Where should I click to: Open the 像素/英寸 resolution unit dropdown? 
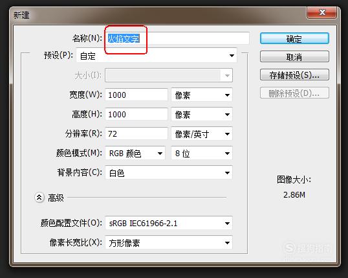[x=202, y=133]
